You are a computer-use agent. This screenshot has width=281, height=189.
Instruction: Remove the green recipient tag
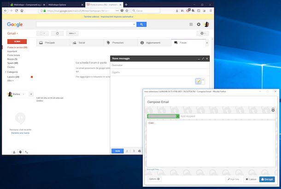point(178,116)
